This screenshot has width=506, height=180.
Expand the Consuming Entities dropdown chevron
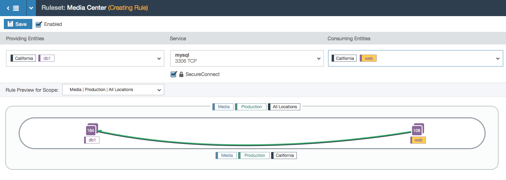click(x=498, y=58)
